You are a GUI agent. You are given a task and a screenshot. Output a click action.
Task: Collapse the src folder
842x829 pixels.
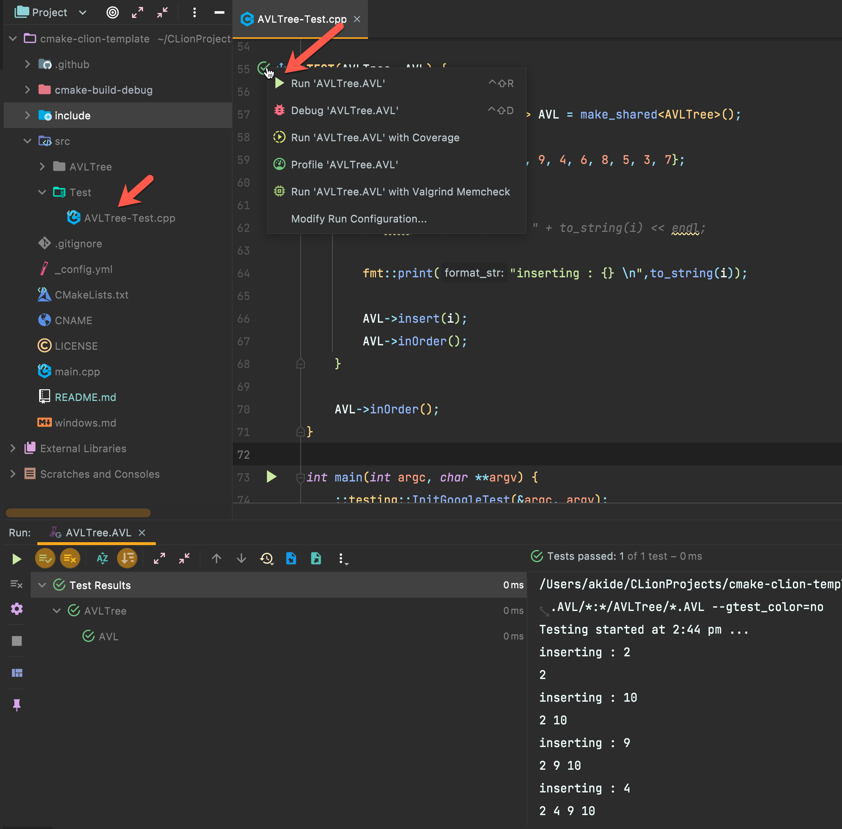pyautogui.click(x=27, y=141)
